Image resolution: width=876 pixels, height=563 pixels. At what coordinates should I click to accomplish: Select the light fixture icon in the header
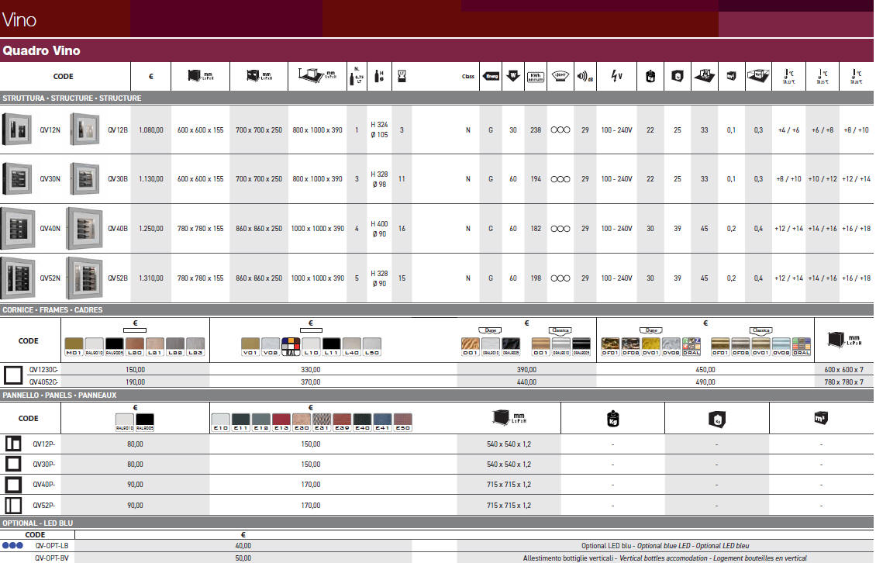pos(560,76)
